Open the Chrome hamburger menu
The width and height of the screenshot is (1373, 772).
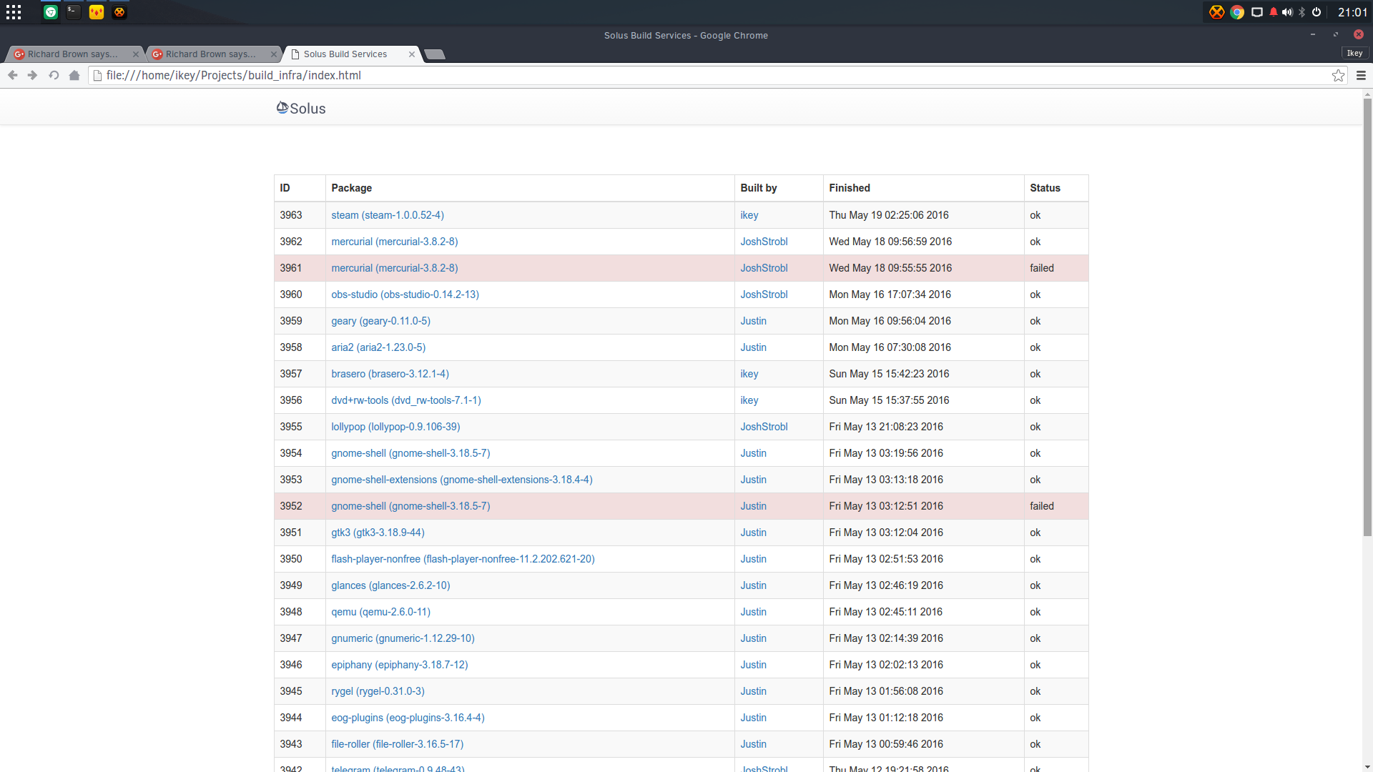tap(1361, 75)
